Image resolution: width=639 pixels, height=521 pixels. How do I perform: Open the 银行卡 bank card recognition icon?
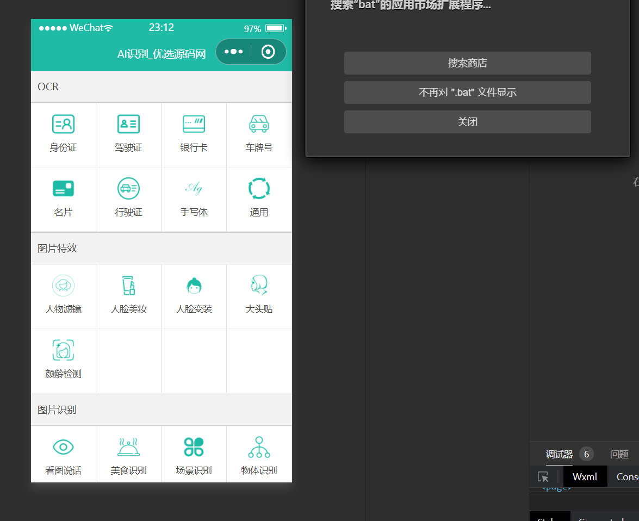click(194, 124)
